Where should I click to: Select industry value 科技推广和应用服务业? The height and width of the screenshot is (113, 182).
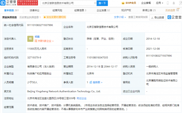(39, 74)
